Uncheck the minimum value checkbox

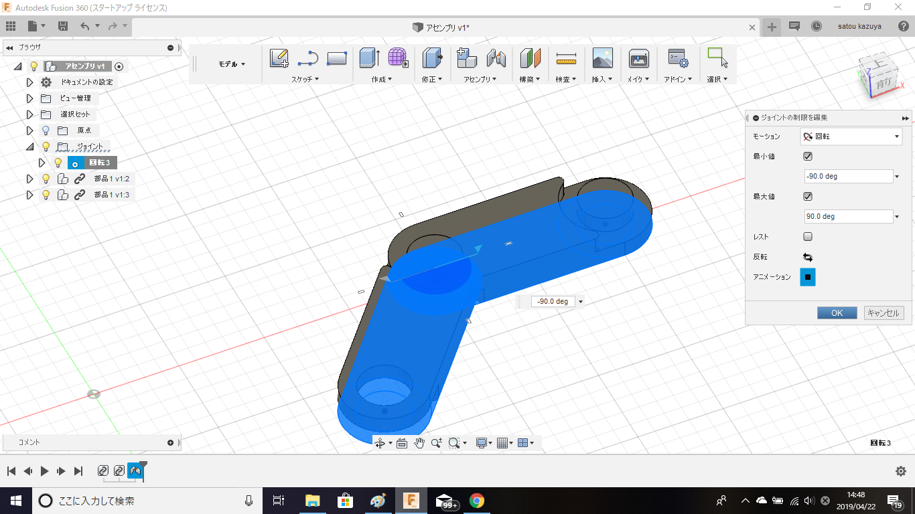tap(808, 157)
